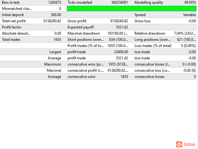Select the Long positions (won...) label
This screenshot has width=198, height=149.
click(x=152, y=40)
